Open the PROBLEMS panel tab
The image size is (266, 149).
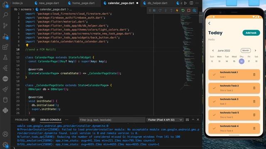(x=22, y=120)
